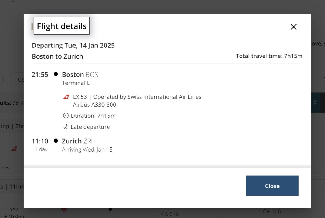The width and height of the screenshot is (325, 218).
Task: Select the late departure crescent icon
Action: [x=66, y=126]
